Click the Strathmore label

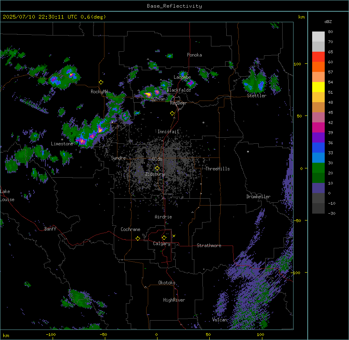(x=209, y=246)
